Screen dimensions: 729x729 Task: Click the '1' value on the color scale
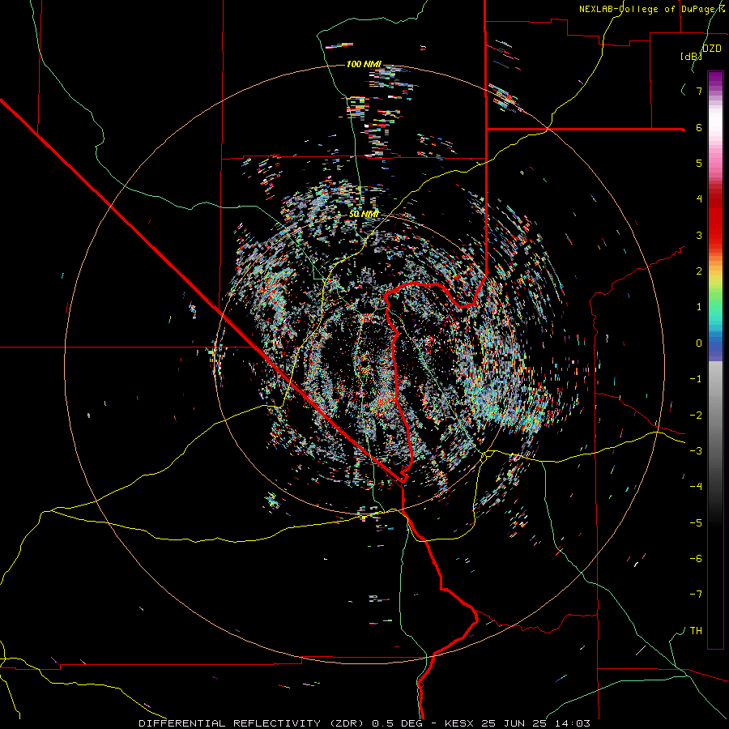pyautogui.click(x=699, y=307)
